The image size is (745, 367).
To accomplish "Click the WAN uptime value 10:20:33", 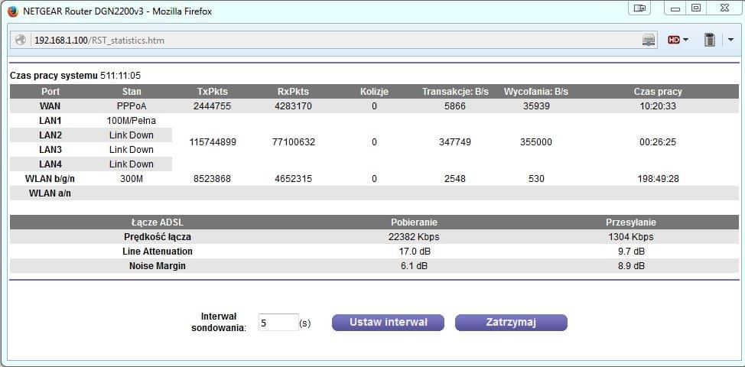I will click(x=658, y=106).
